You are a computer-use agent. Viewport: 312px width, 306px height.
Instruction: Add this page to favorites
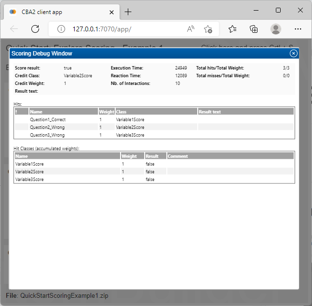(208, 29)
